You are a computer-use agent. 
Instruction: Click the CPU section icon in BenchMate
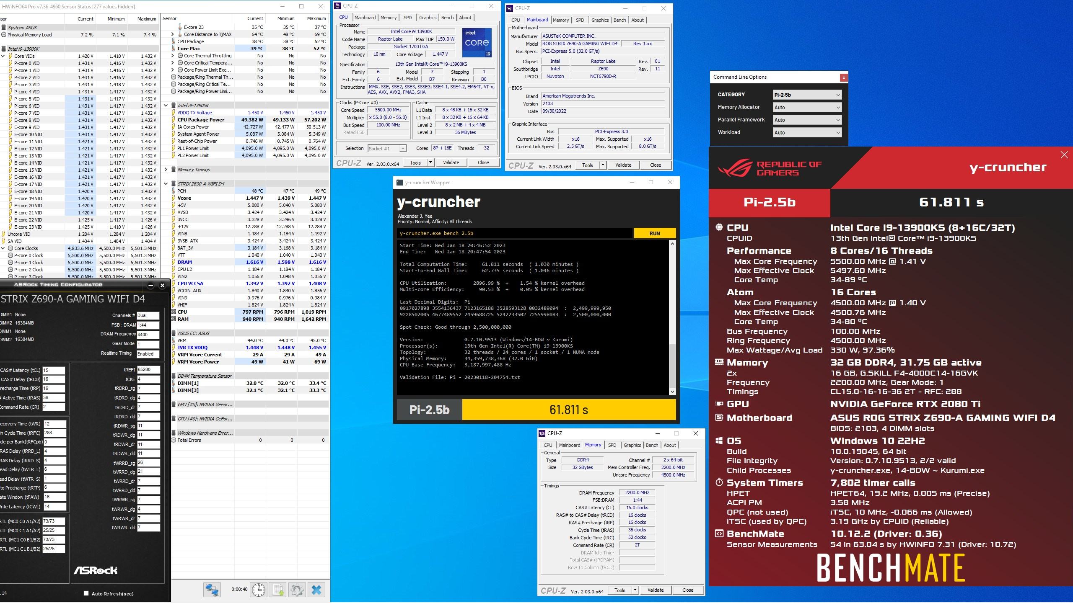point(719,227)
